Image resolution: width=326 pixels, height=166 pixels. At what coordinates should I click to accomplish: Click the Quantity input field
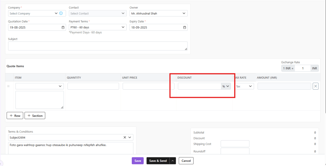pos(93,86)
